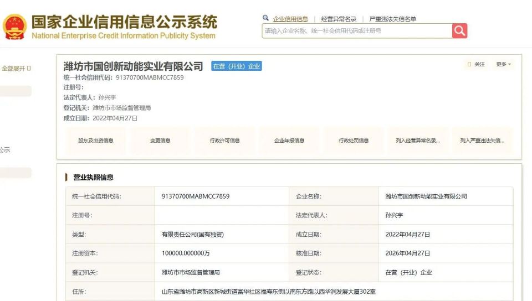Click table cell 有限责任公司(国有独资)

tap(193, 234)
